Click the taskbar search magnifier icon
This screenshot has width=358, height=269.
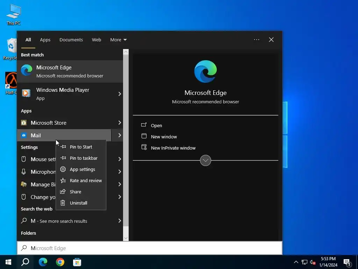(x=25, y=262)
